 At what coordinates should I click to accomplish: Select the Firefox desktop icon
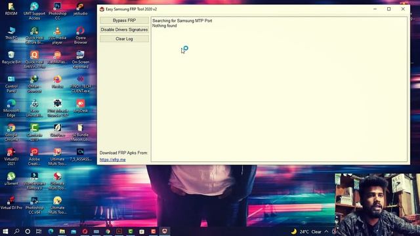[57, 82]
